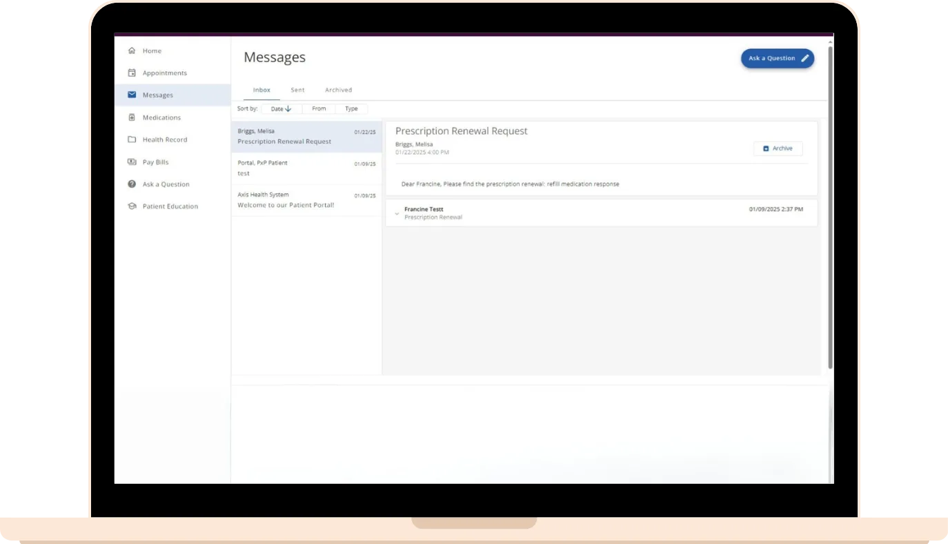Screen dimensions: 948x544
Task: Click the Home house icon in sidebar
Action: 132,51
